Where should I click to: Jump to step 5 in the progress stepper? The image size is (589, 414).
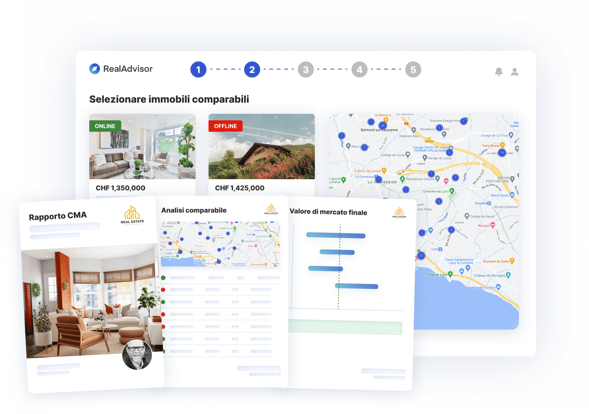pos(413,69)
